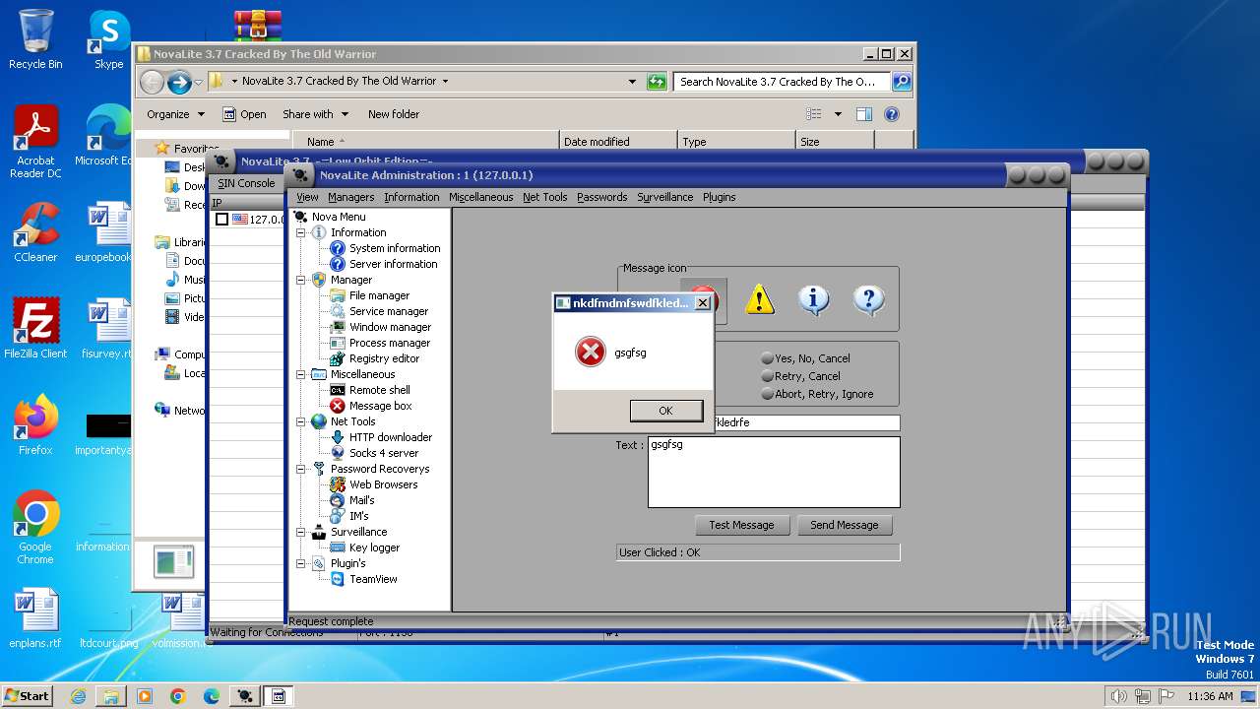
Task: Open Web Browsers password recovery icon
Action: tap(338, 484)
